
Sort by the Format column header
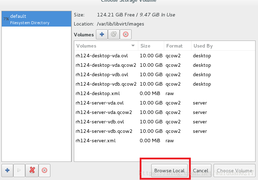(x=178, y=46)
